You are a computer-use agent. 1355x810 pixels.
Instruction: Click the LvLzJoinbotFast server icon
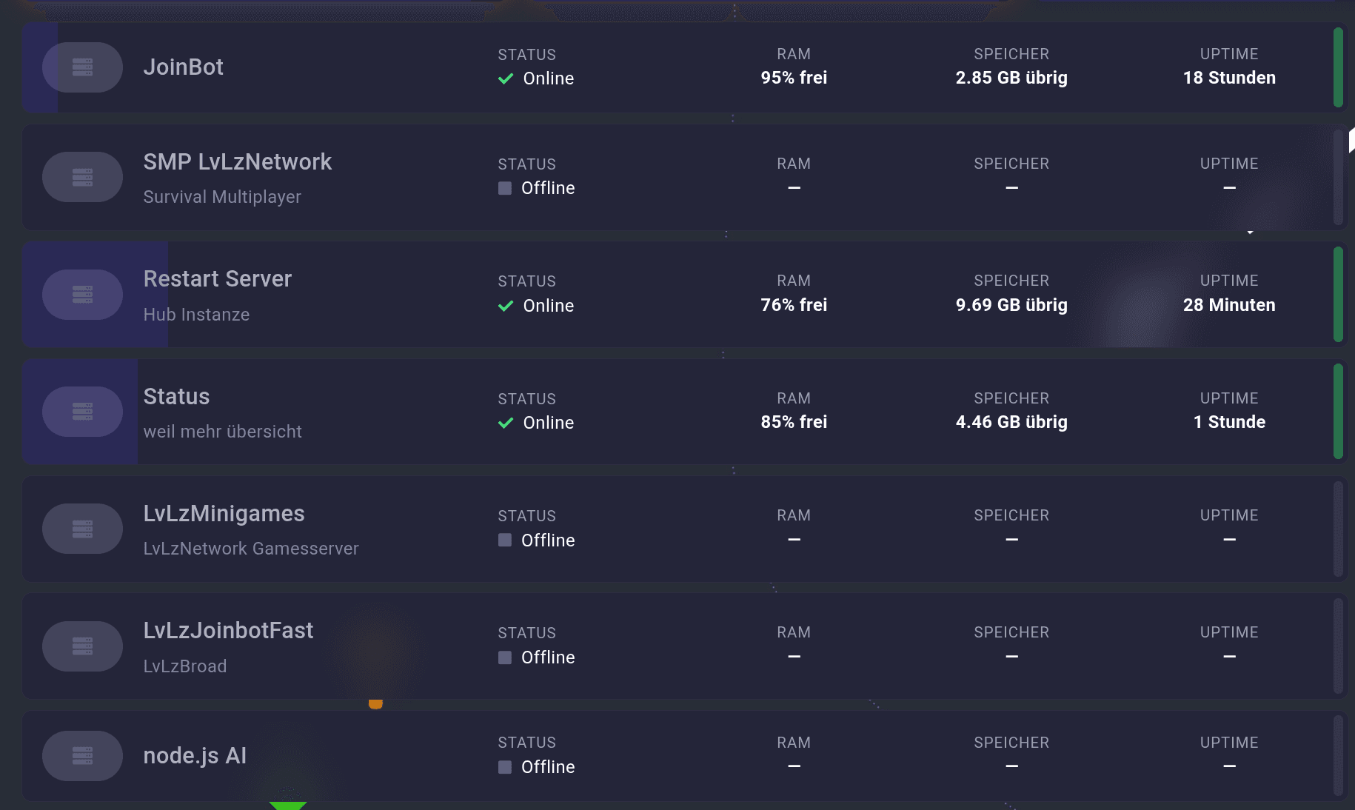point(82,646)
